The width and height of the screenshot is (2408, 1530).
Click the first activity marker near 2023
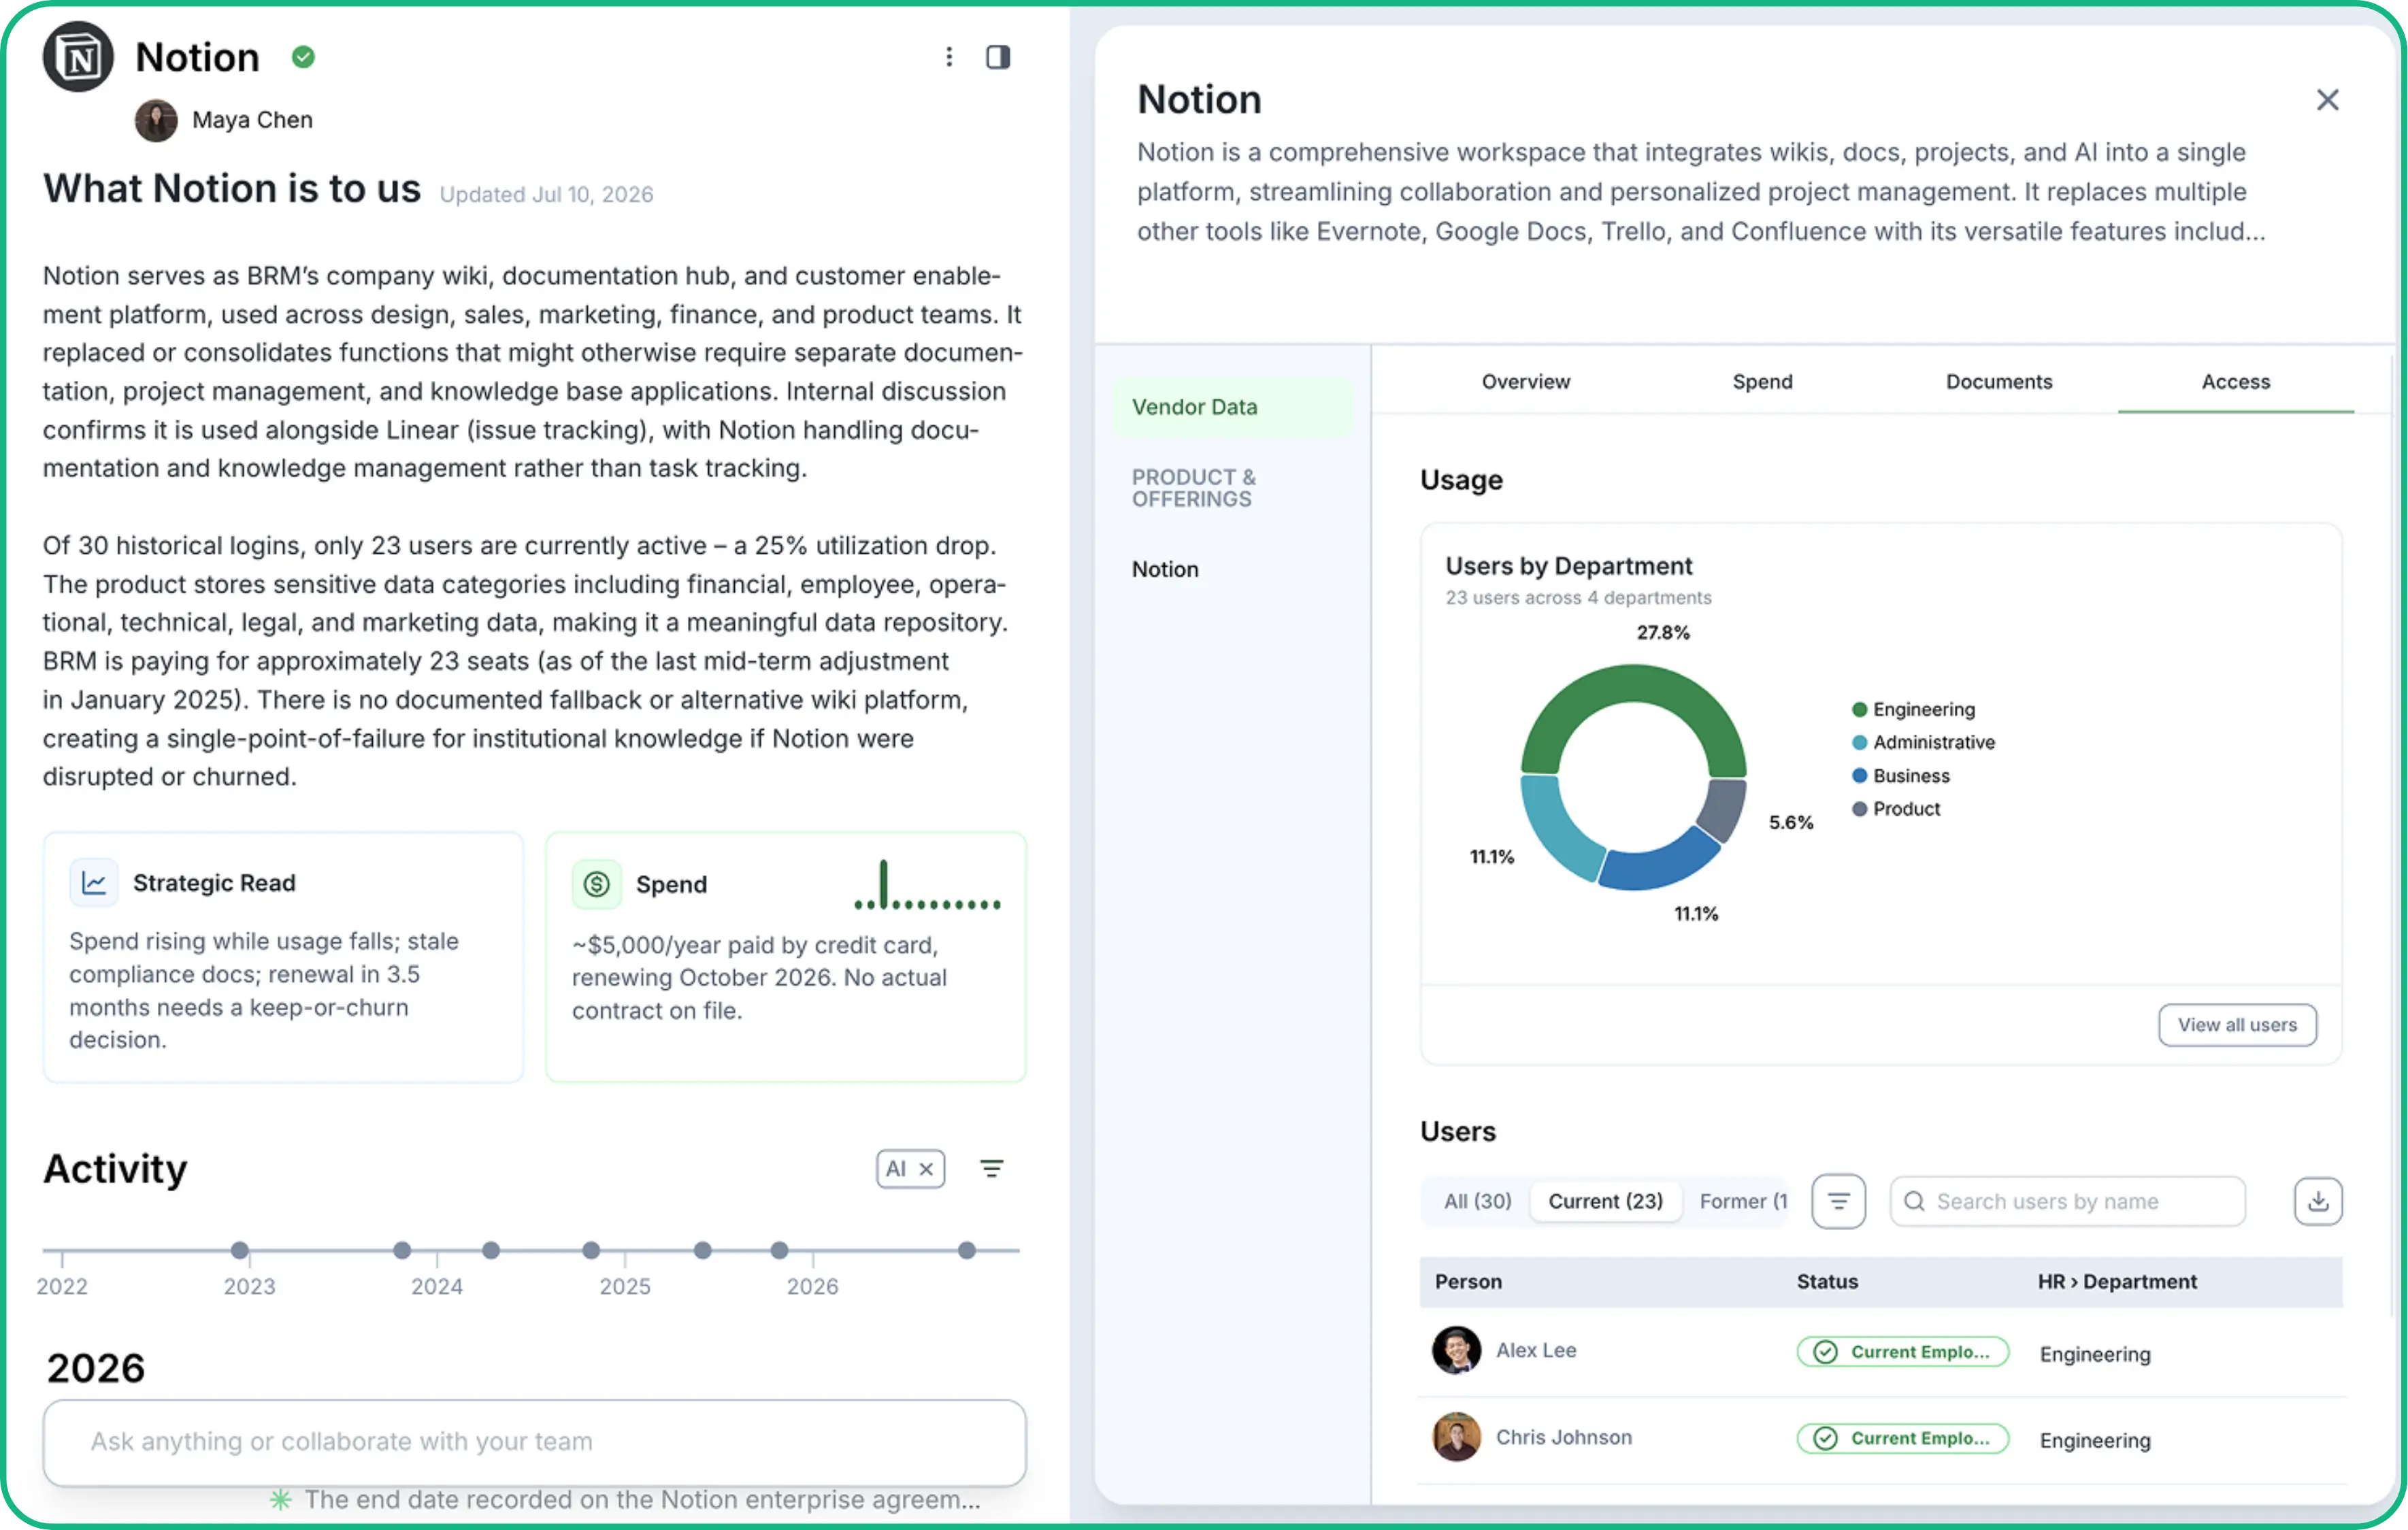tap(240, 1250)
